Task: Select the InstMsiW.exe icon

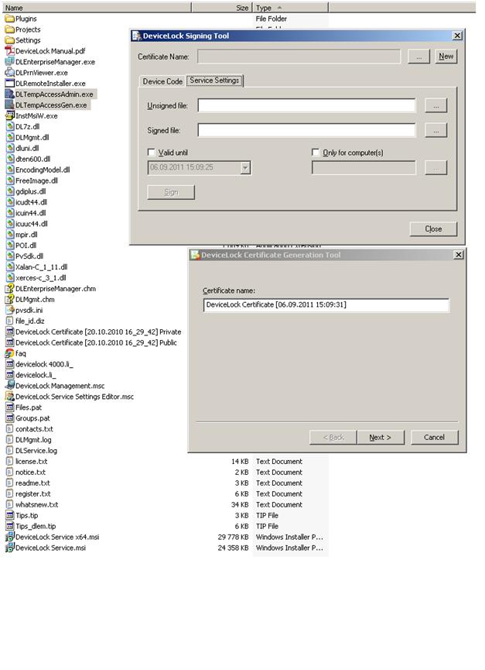Action: point(9,115)
